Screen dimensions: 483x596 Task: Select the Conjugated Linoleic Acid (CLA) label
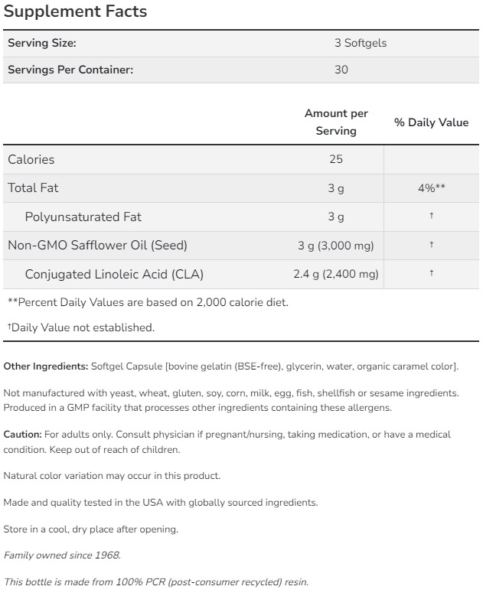coord(114,274)
